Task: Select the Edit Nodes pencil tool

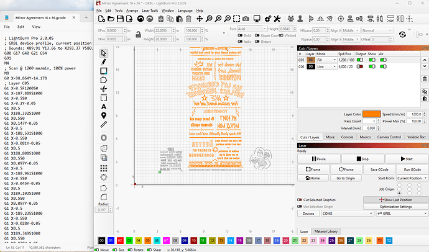Action: (103, 62)
